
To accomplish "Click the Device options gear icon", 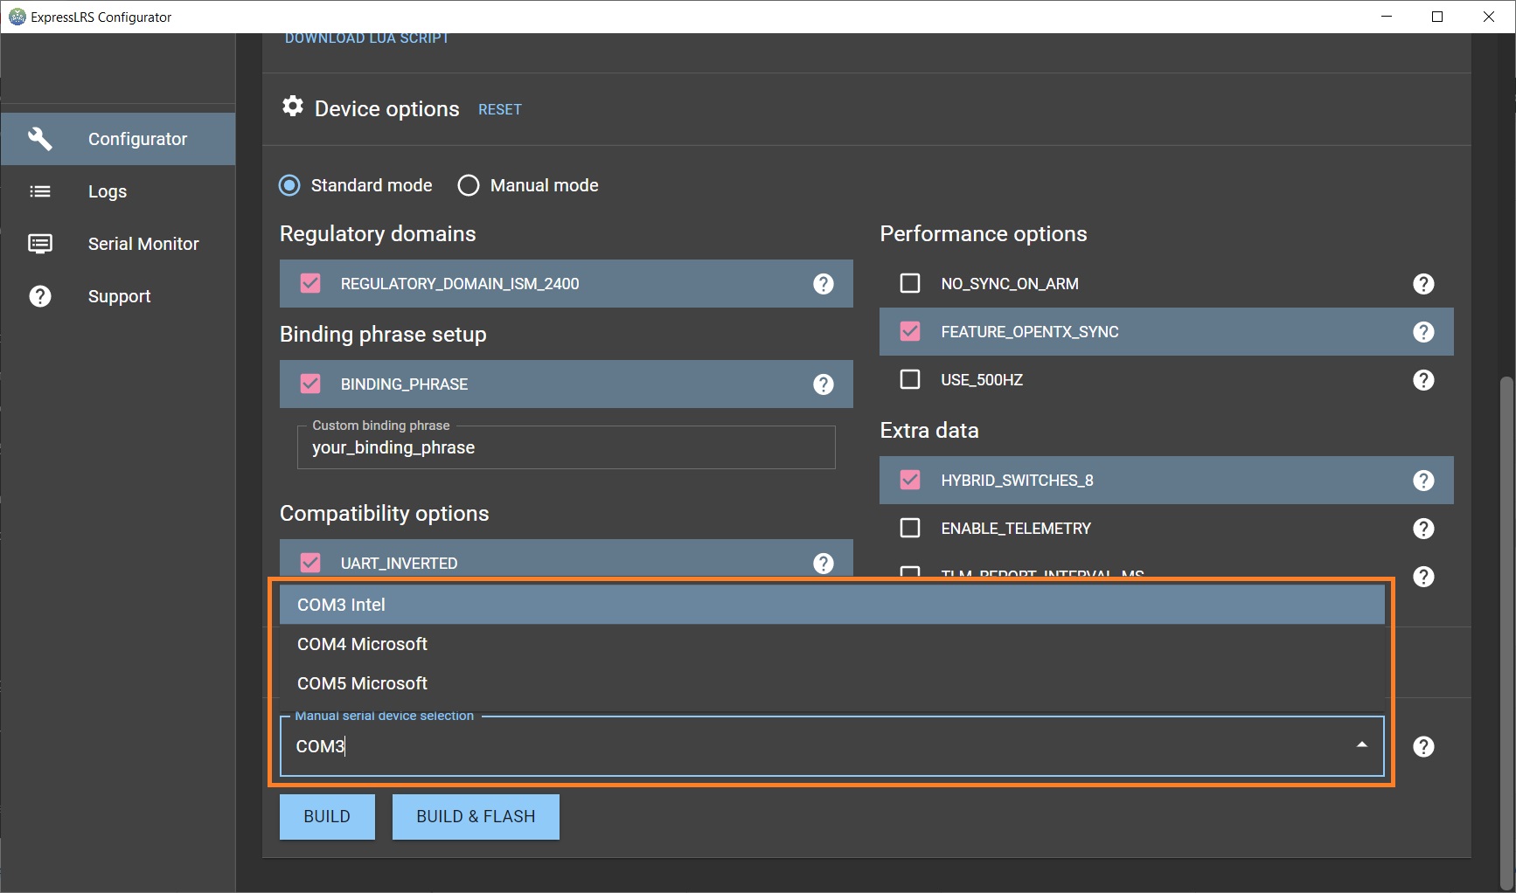I will click(x=293, y=107).
